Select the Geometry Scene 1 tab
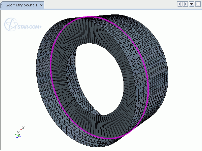Viewport: 202px width, 151px height. [x=21, y=4]
